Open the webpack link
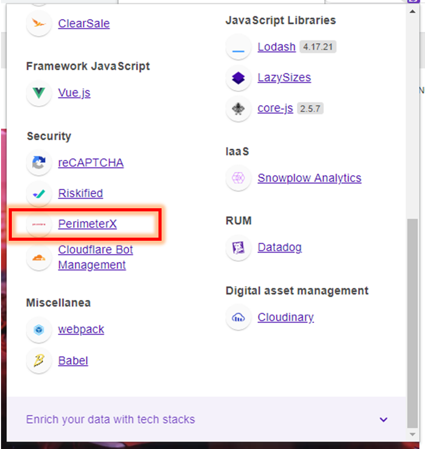 [81, 329]
